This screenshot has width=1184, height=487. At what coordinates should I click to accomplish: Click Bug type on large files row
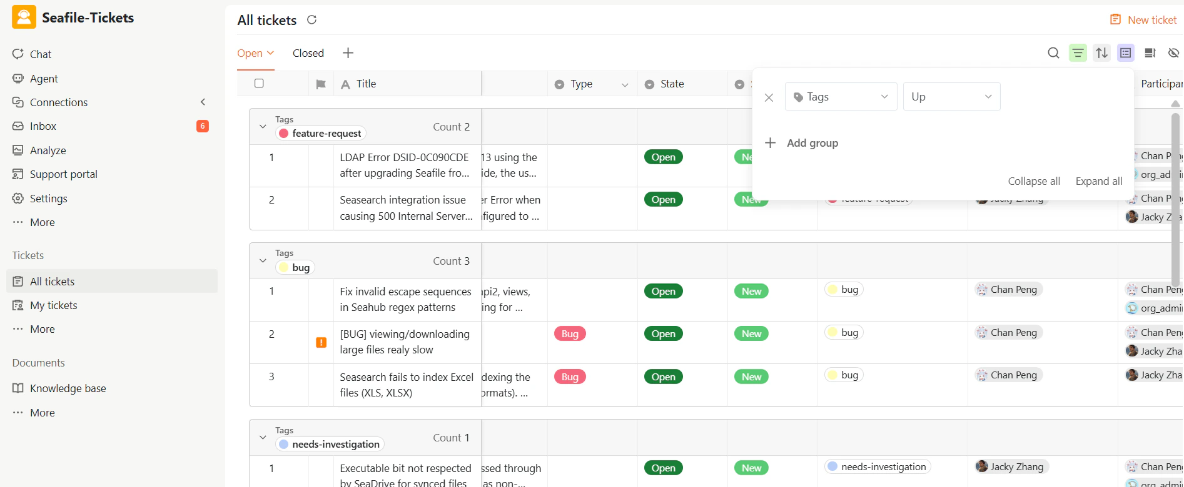coord(570,334)
